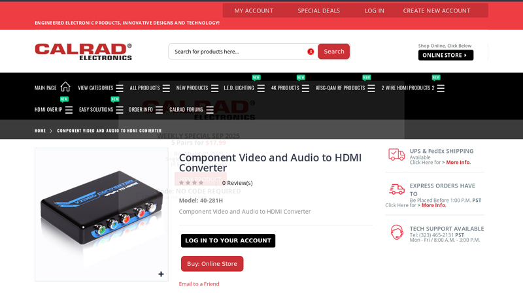Click Buy: Online Store button
Viewport: 523px width, 294px height.
pos(212,264)
